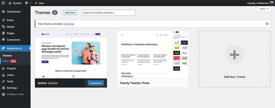Click the Posts pushpin icon
The height and width of the screenshot is (108, 275).
[3, 20]
